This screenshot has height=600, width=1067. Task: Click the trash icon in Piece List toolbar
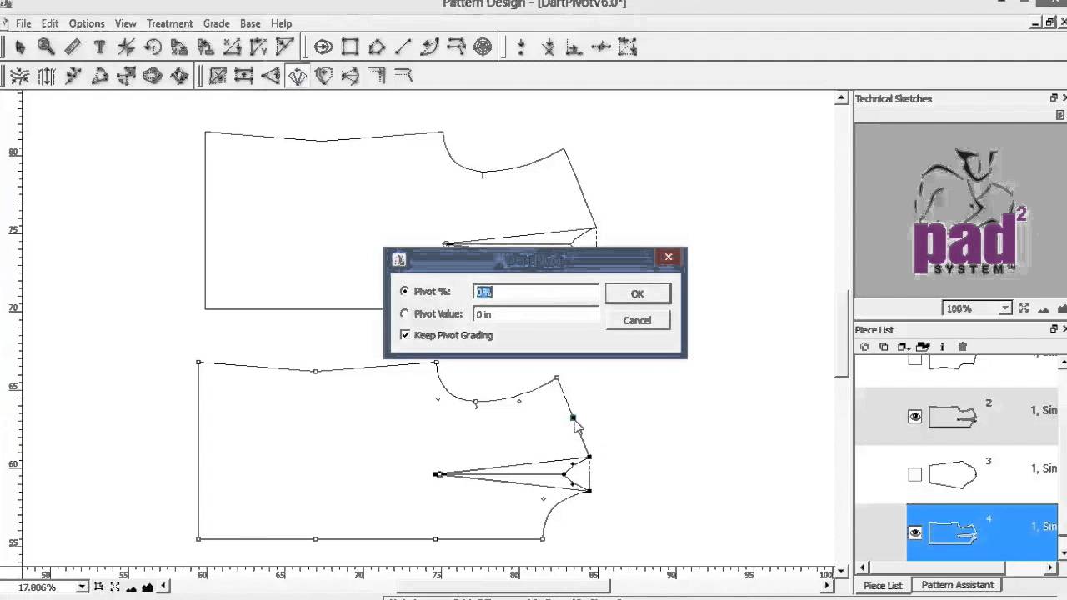click(963, 347)
